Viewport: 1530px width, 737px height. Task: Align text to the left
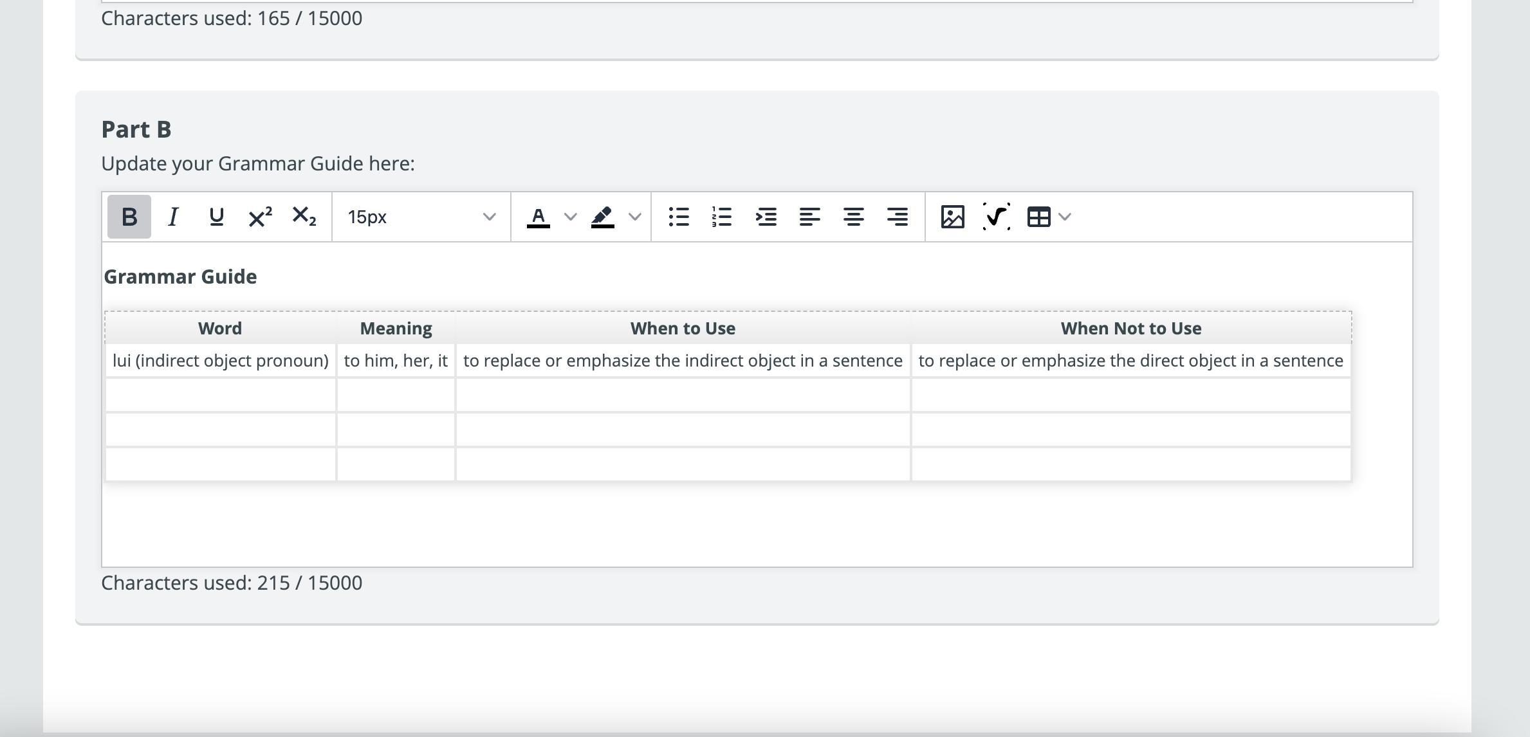809,217
